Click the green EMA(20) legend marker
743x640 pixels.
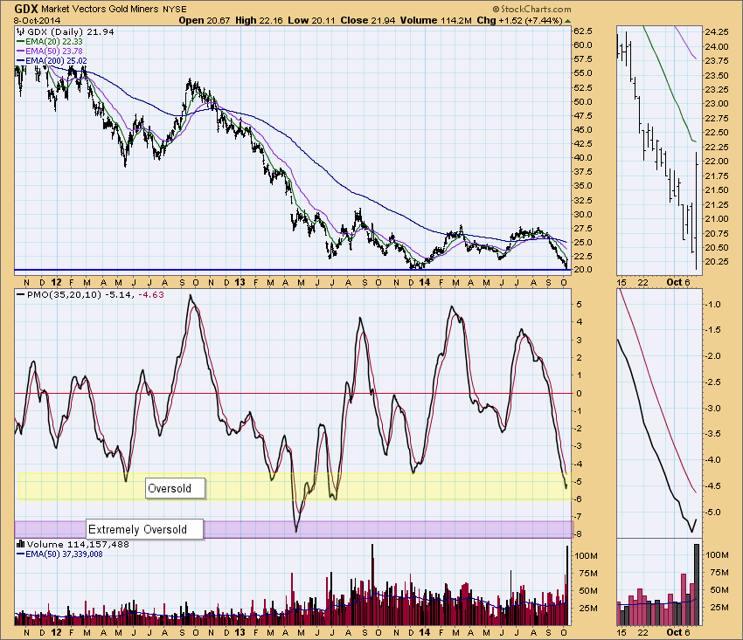tap(21, 41)
